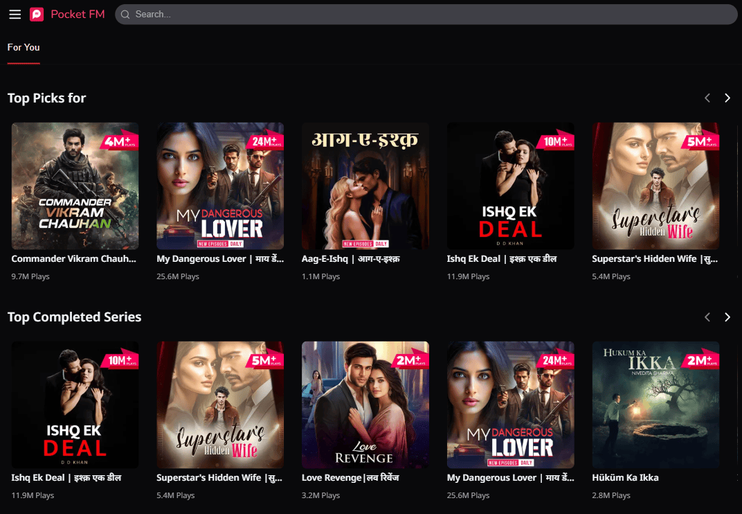This screenshot has width=742, height=514.
Task: Open Ishq Ek Deal cover in Top Picks
Action: tap(511, 186)
